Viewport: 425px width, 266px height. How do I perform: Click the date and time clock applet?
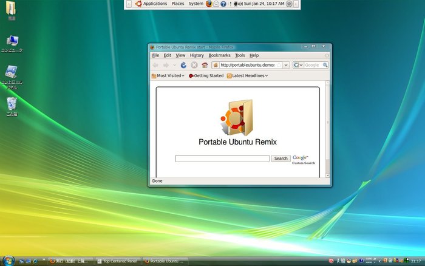tap(264, 4)
